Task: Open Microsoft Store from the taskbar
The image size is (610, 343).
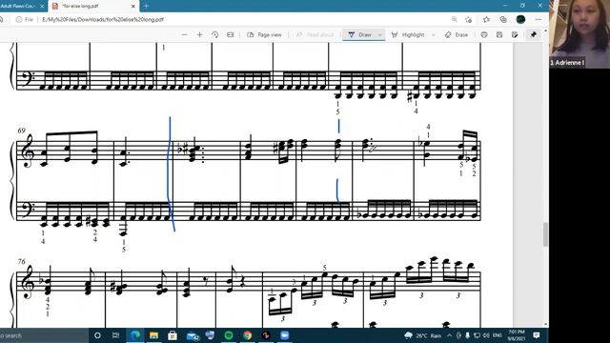Action: point(173,335)
